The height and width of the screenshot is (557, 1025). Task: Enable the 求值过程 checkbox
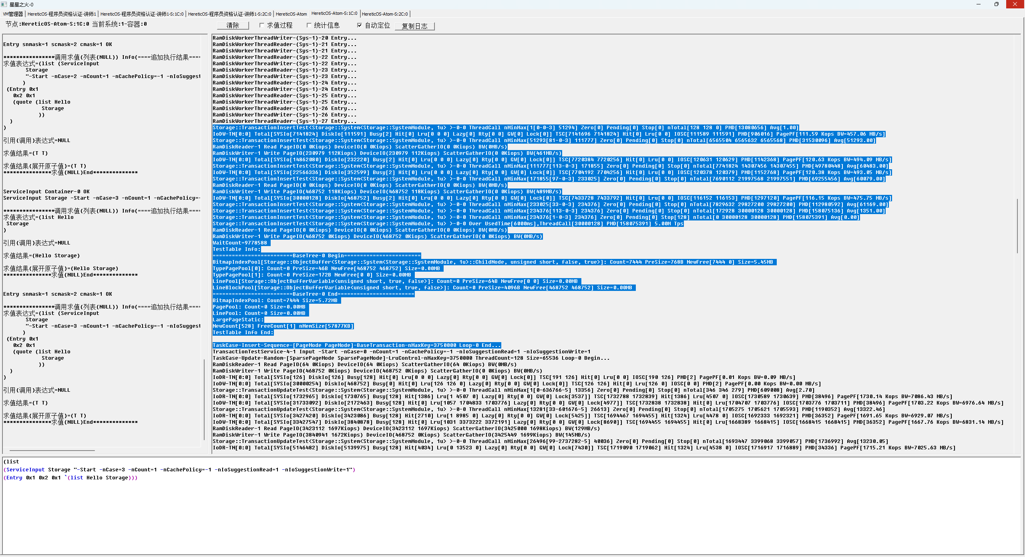point(262,25)
